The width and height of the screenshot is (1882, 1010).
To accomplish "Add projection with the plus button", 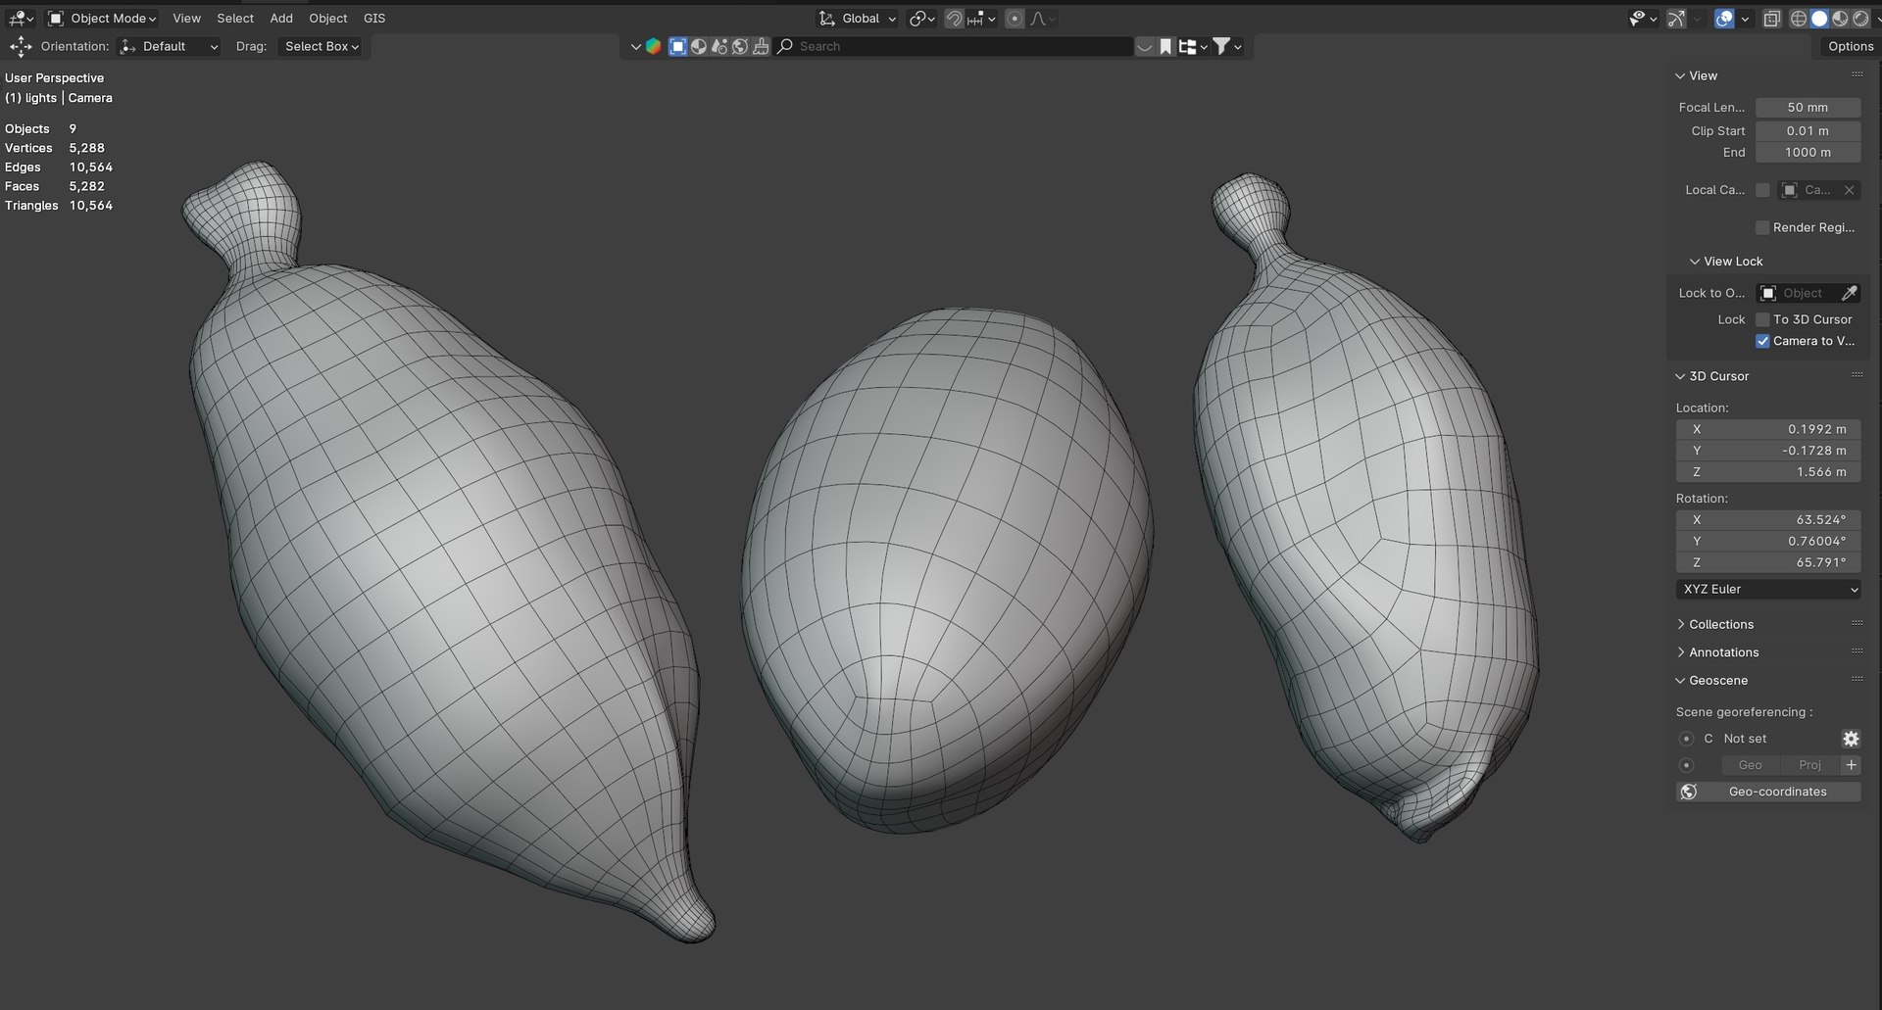I will [x=1851, y=765].
